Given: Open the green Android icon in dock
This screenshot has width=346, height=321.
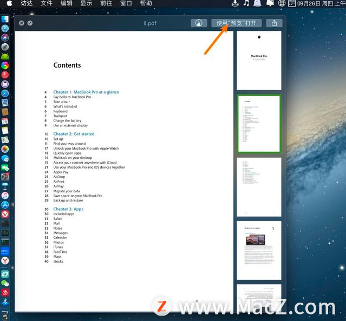Looking at the screenshot, I should click(5, 56).
